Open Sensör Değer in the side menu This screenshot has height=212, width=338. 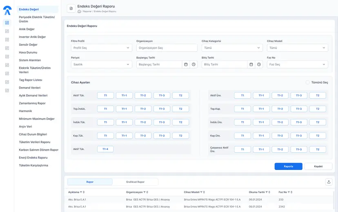click(28, 45)
